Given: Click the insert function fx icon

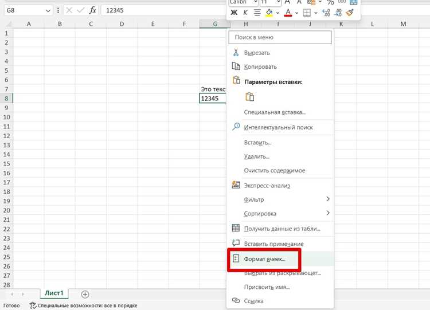Looking at the screenshot, I should point(93,10).
